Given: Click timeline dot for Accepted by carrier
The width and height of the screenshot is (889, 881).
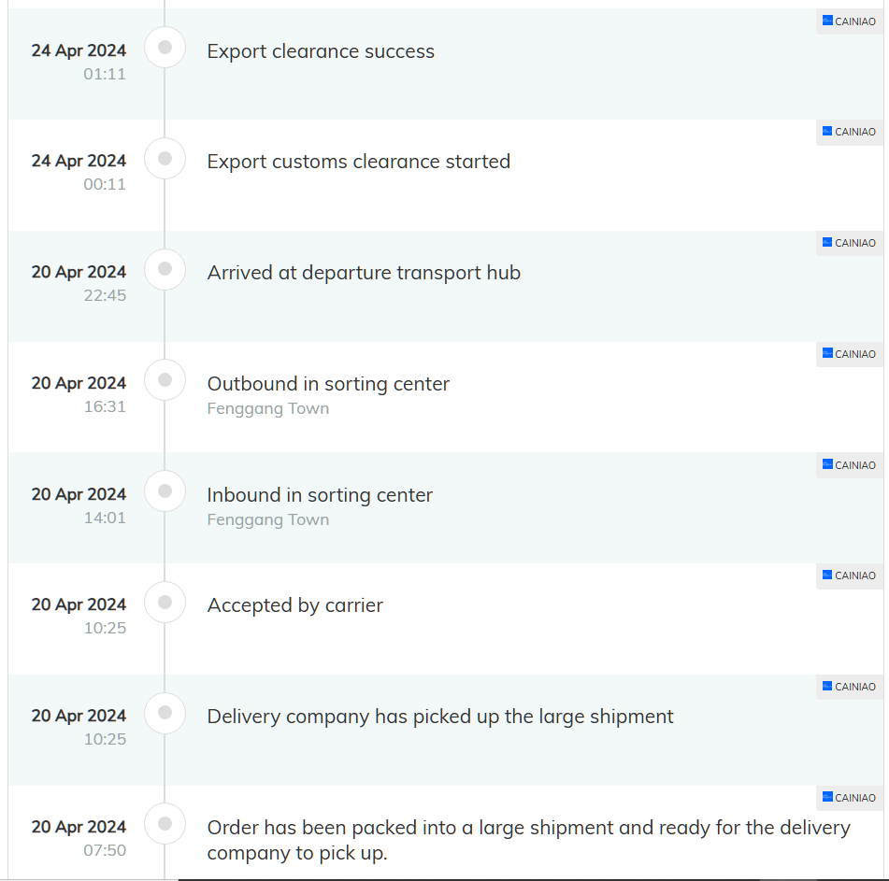Looking at the screenshot, I should pos(165,603).
